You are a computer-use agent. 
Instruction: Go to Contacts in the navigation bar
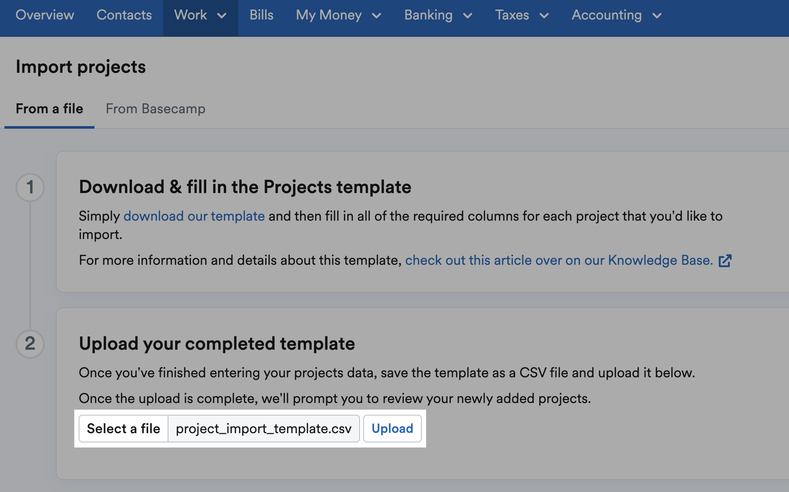[x=124, y=15]
